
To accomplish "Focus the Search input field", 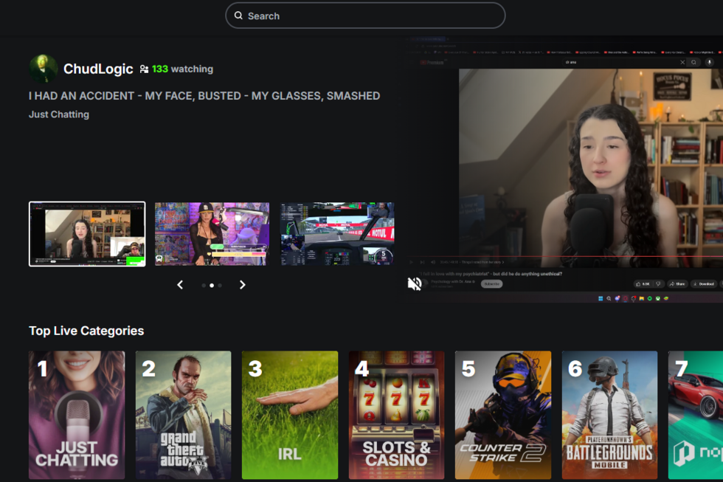I will coord(369,16).
